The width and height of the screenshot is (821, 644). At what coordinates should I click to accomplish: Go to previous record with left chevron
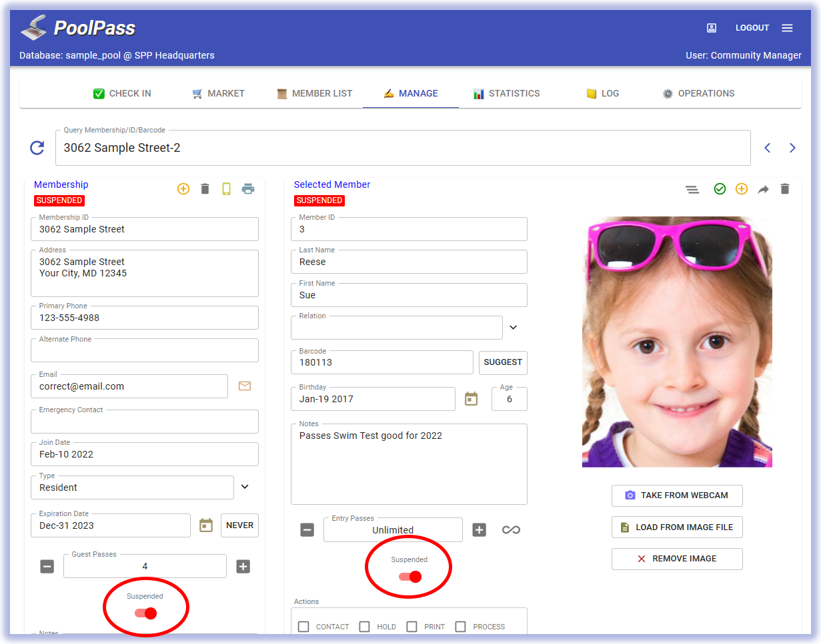coord(767,148)
